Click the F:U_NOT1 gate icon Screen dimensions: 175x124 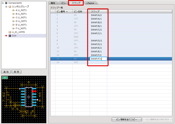tap(13, 29)
